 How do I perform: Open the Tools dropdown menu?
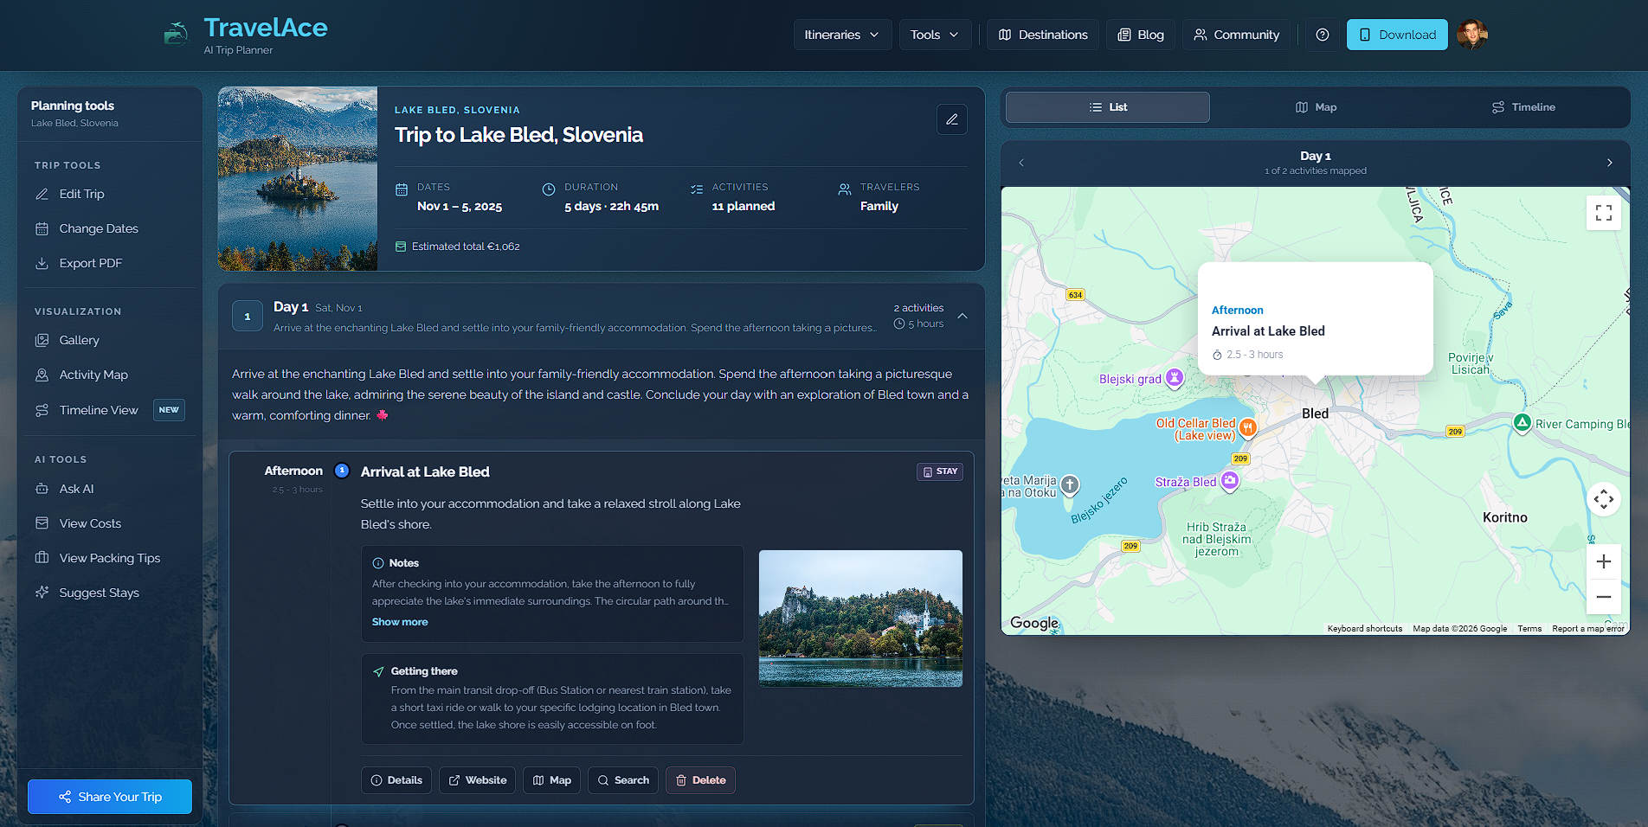[x=935, y=35]
